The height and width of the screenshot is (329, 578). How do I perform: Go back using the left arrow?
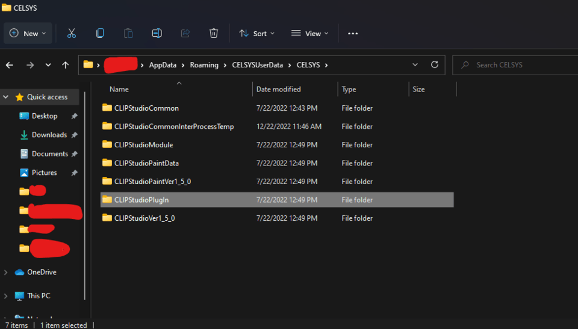(10, 65)
